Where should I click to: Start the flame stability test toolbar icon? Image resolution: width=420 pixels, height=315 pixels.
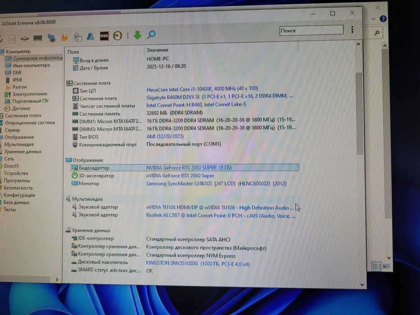pyautogui.click(x=64, y=37)
